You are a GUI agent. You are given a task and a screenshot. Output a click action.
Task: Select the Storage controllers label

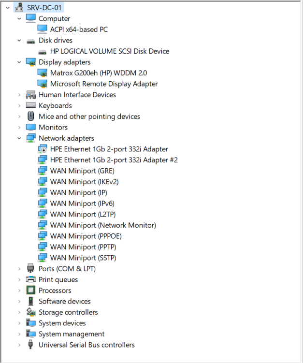(x=68, y=312)
